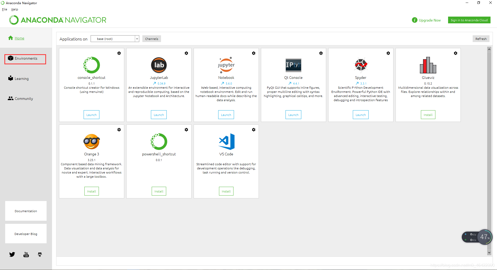The height and width of the screenshot is (270, 497).
Task: Click the Channels button
Action: point(152,39)
